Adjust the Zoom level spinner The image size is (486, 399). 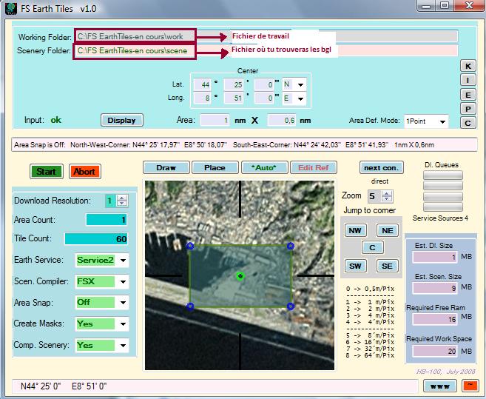coord(386,196)
